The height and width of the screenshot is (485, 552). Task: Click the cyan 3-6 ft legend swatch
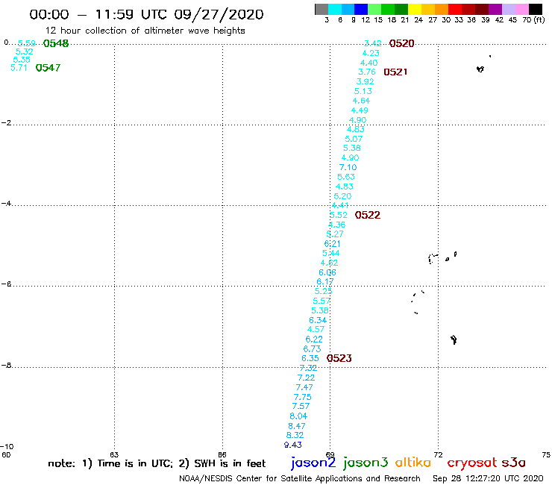[x=334, y=9]
